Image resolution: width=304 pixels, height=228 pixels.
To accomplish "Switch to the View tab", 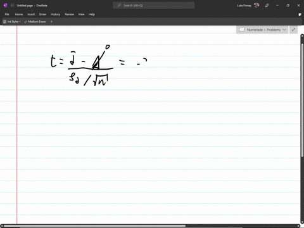I will tap(81, 15).
